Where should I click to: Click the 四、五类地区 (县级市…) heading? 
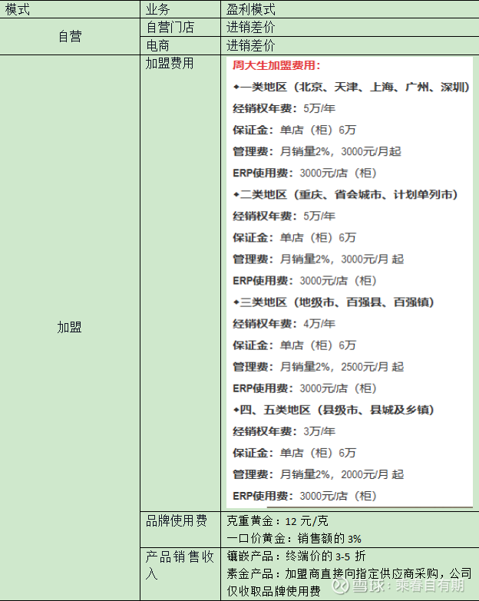coord(333,410)
